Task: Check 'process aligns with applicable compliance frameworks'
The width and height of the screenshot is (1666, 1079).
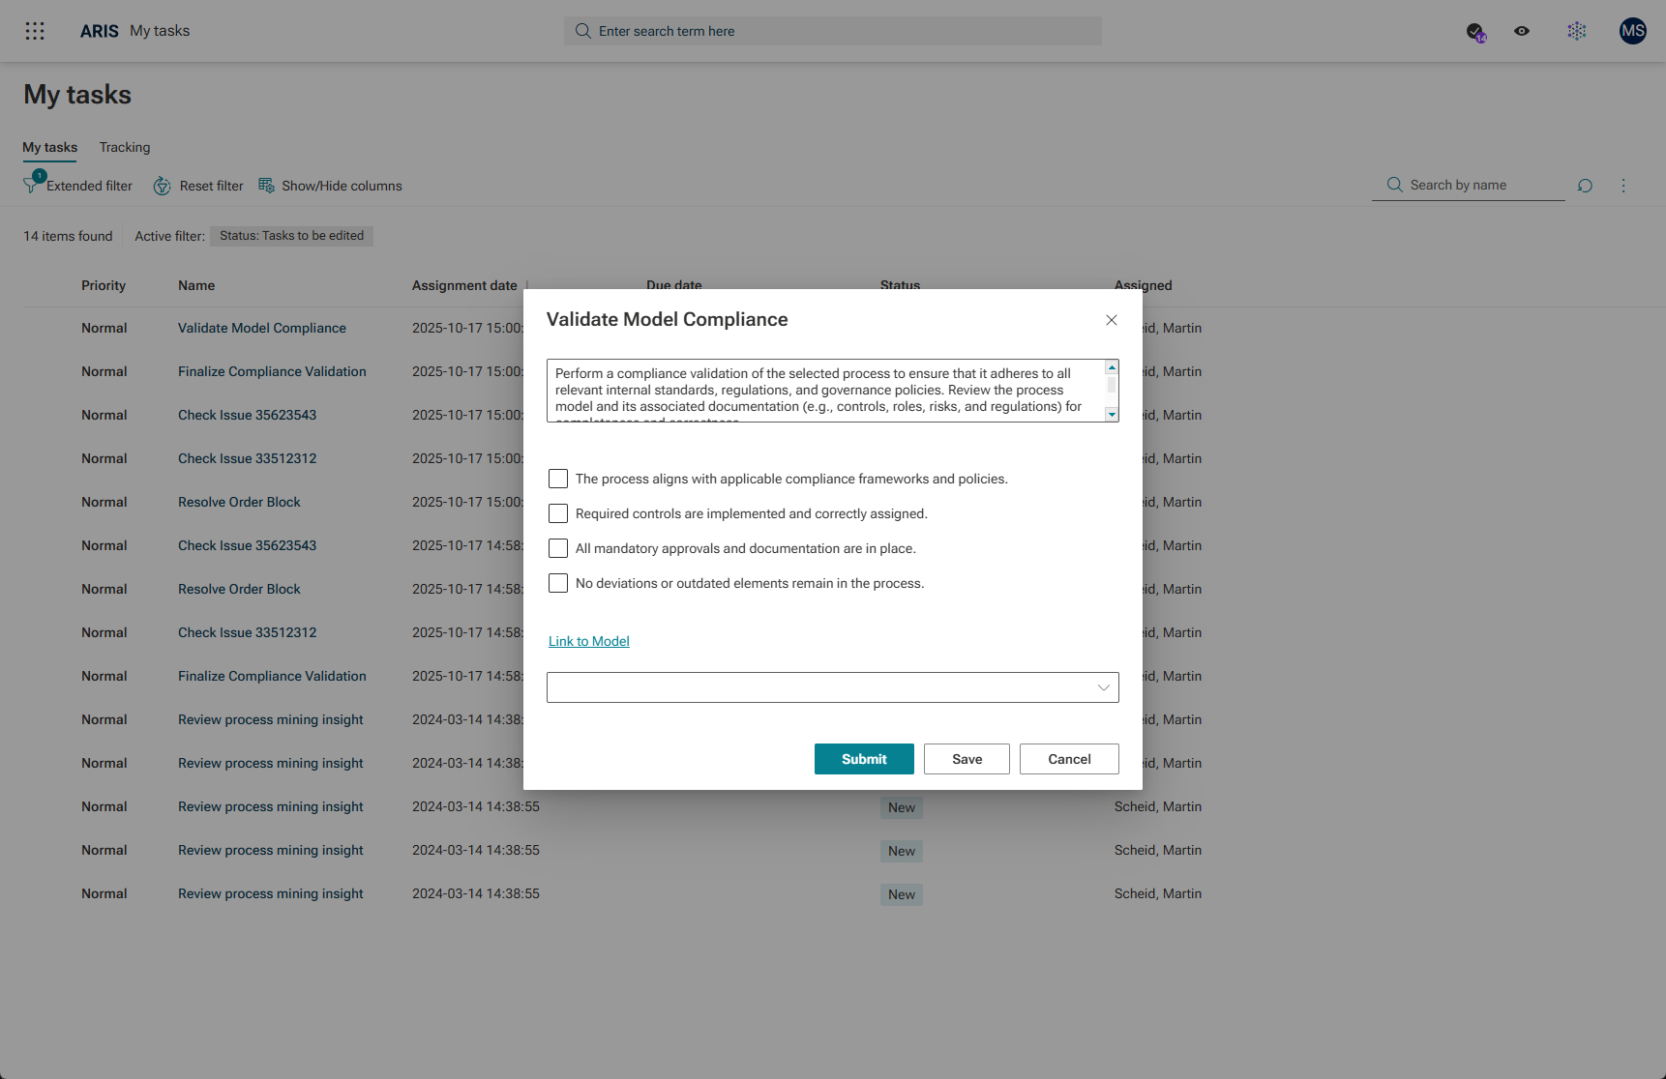Action: [x=558, y=479]
